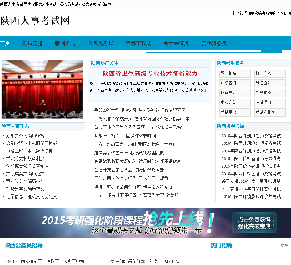Open 学院分党校规章制度 article
Image resolution: width=291 pixels, height=265 pixels.
click(x=25, y=159)
